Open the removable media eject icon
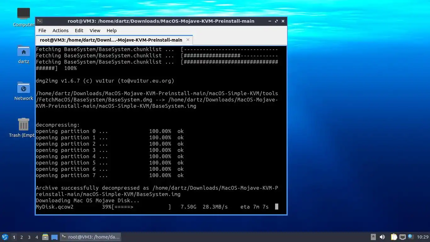The height and width of the screenshot is (242, 430). click(x=373, y=237)
